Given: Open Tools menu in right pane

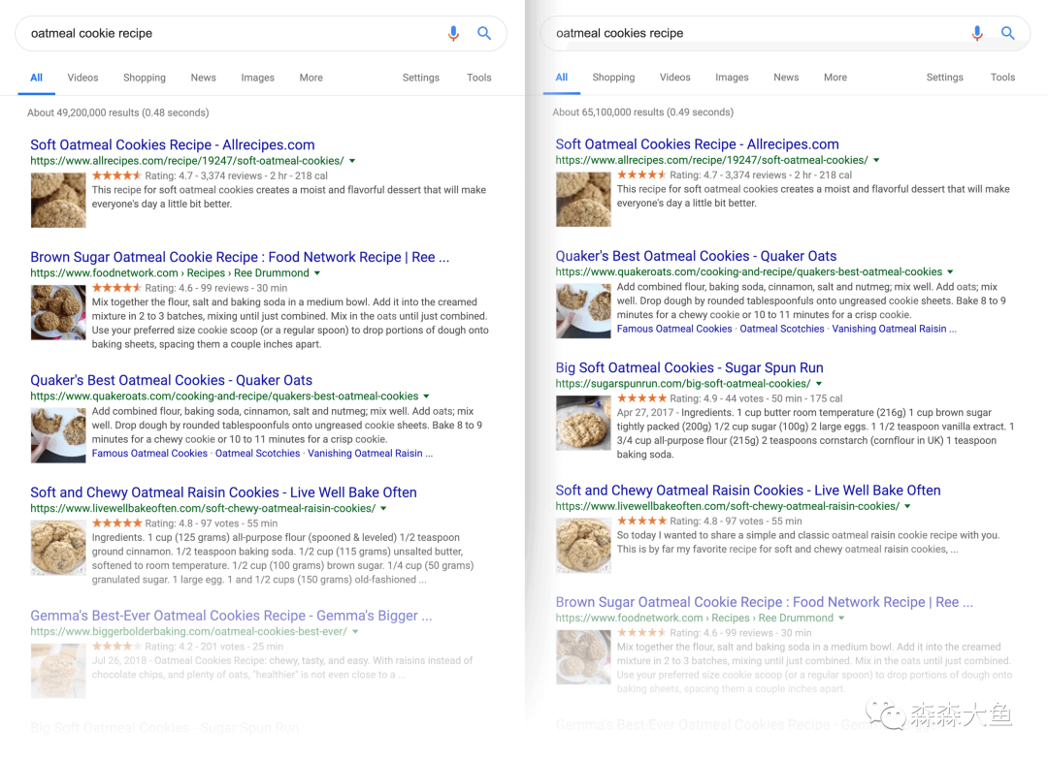Looking at the screenshot, I should tap(1002, 78).
